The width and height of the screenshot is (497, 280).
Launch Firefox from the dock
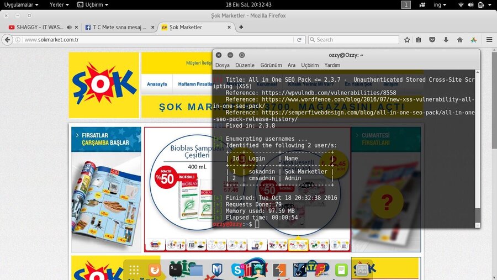tap(155, 270)
